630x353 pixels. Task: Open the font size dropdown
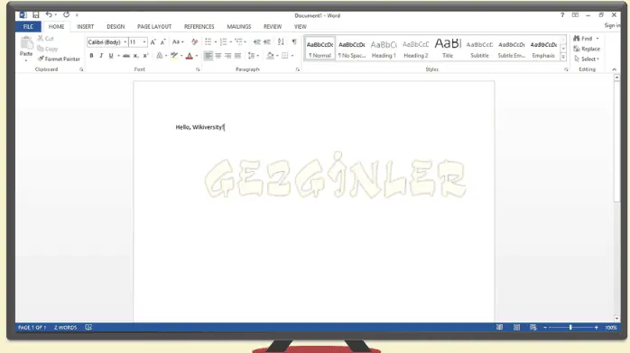[x=144, y=42]
